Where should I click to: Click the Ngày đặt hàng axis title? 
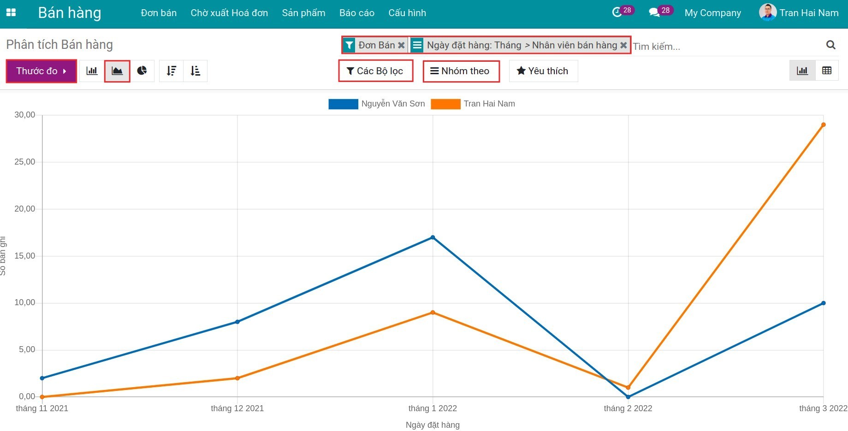coord(433,425)
